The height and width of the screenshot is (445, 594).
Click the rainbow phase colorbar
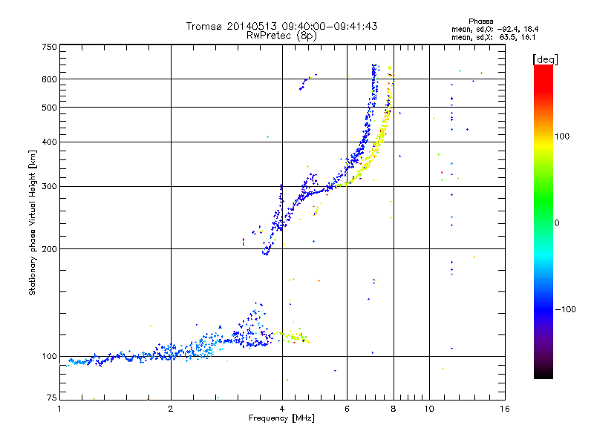click(544, 222)
